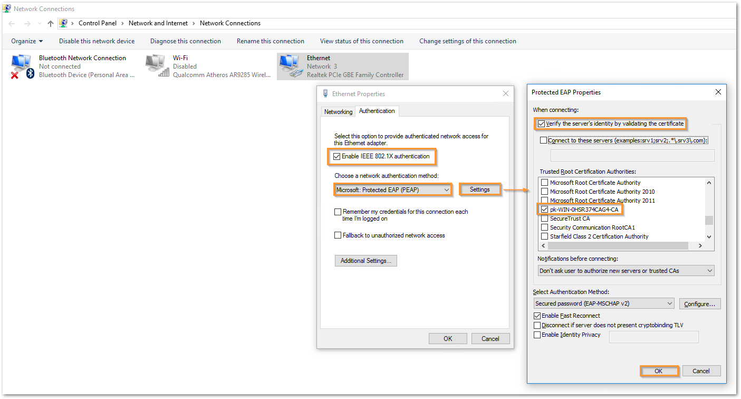Click the Forward arrow in navigation bar
Viewport: 741px width, 399px height.
[x=27, y=24]
